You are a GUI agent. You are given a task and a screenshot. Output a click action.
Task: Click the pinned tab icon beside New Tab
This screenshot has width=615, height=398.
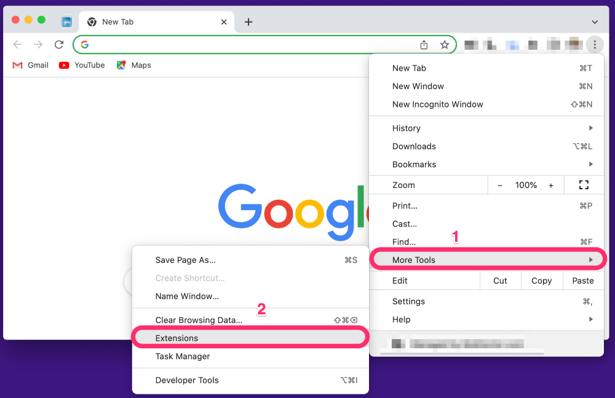(x=66, y=21)
